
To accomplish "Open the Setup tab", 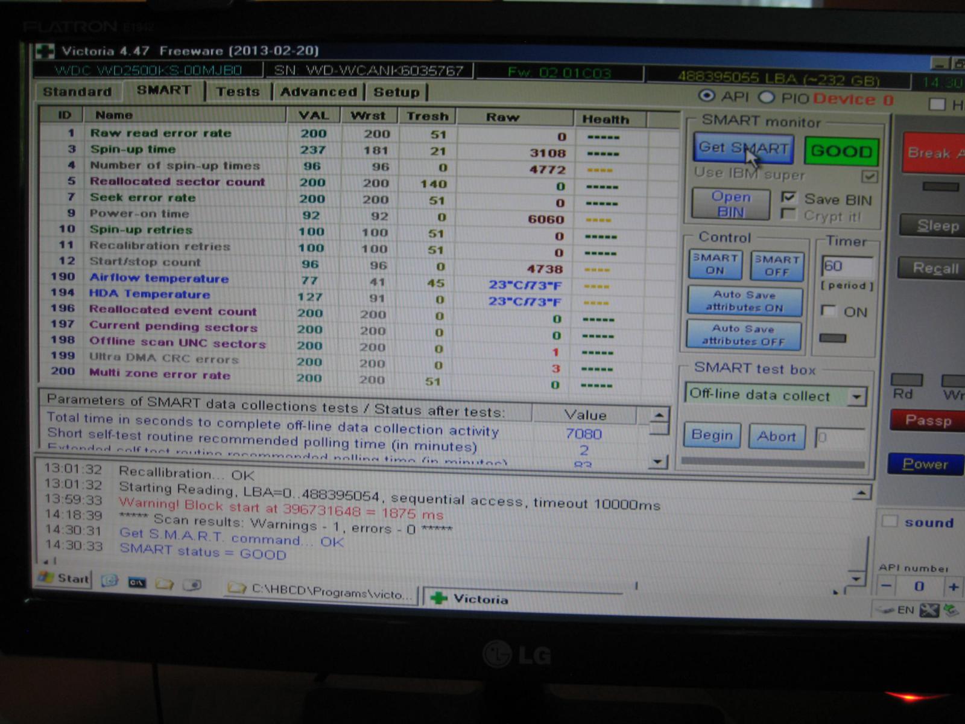I will 396,92.
